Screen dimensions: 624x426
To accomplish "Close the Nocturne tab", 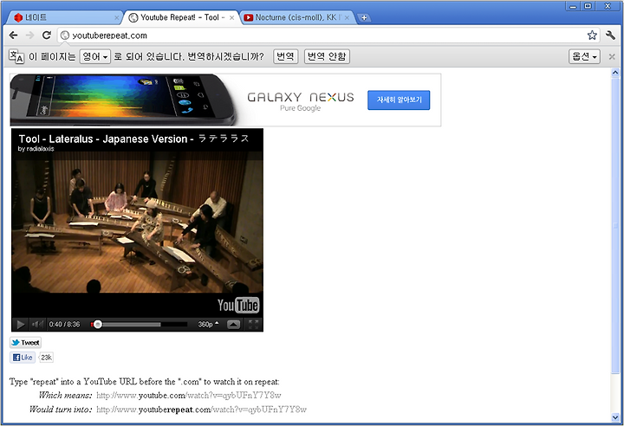I will tap(347, 18).
